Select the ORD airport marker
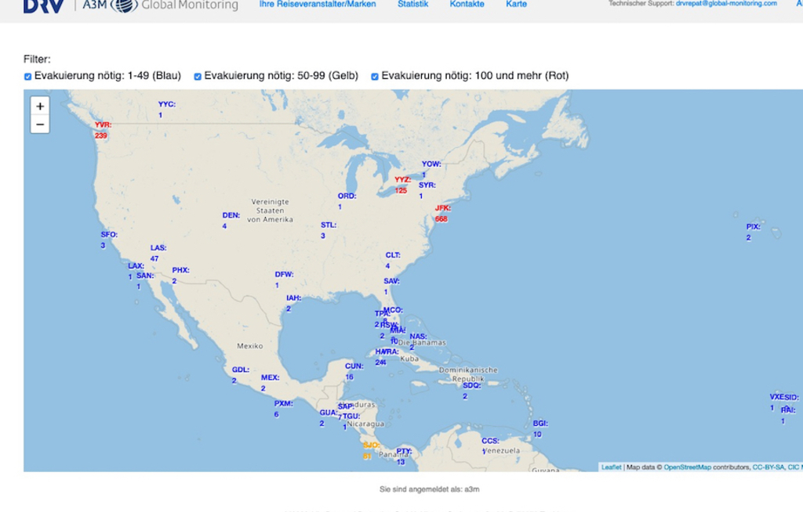This screenshot has height=512, width=803. (x=346, y=201)
